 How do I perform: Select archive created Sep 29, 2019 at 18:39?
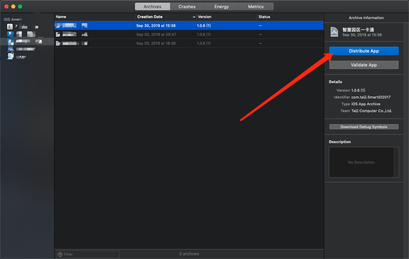click(189, 43)
